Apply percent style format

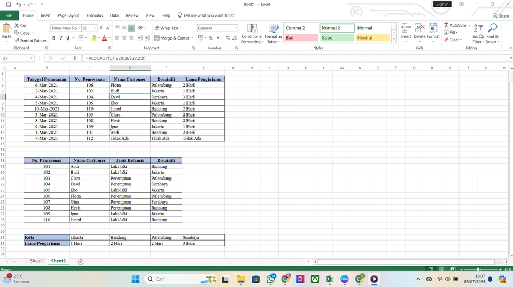point(211,38)
